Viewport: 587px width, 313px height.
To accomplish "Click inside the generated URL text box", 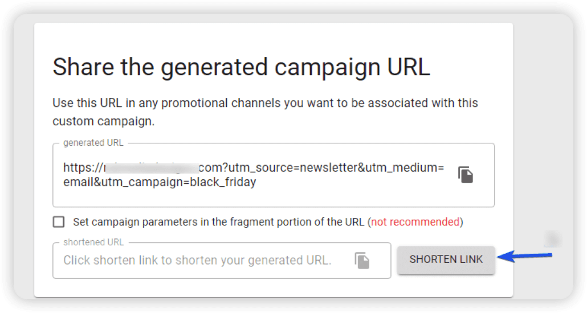I will pyautogui.click(x=274, y=175).
